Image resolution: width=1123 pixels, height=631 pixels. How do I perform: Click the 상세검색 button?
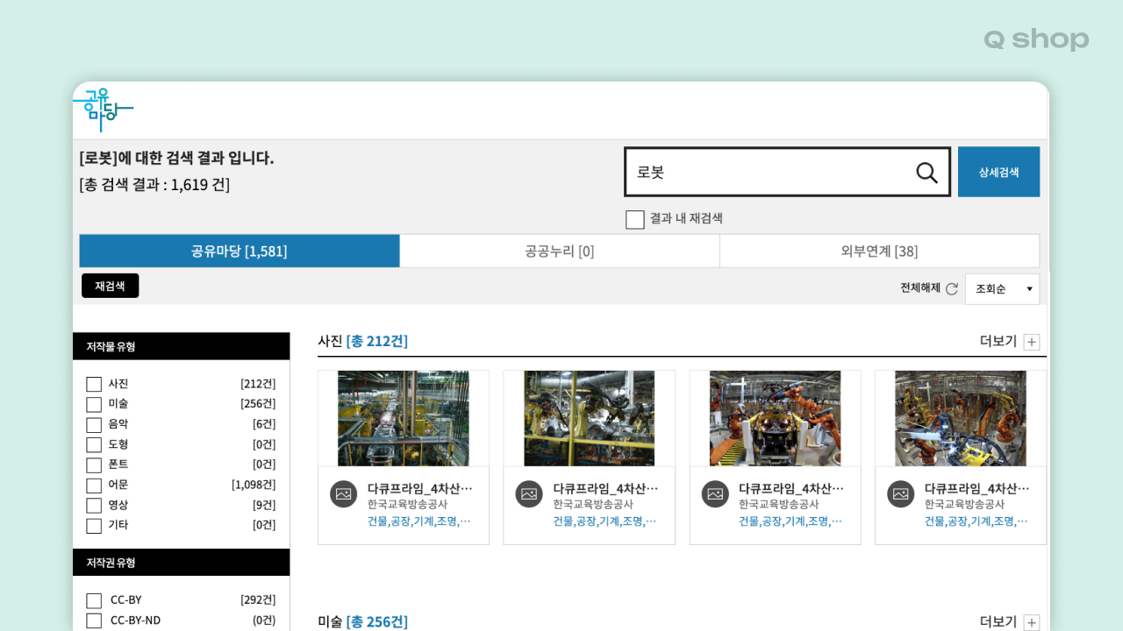(x=999, y=172)
